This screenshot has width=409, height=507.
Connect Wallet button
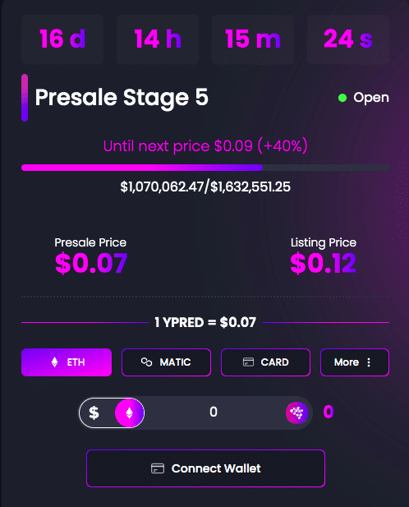coord(205,468)
